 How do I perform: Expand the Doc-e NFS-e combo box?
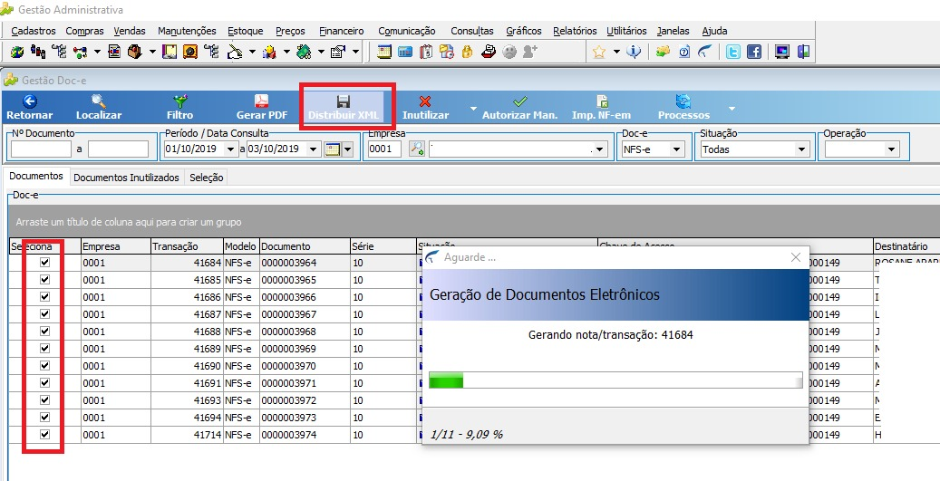(677, 149)
